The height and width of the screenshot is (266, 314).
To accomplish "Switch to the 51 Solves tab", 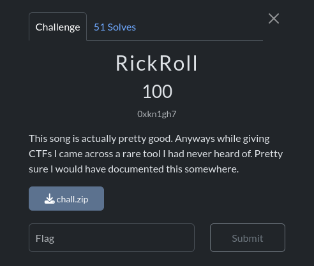I will click(115, 27).
